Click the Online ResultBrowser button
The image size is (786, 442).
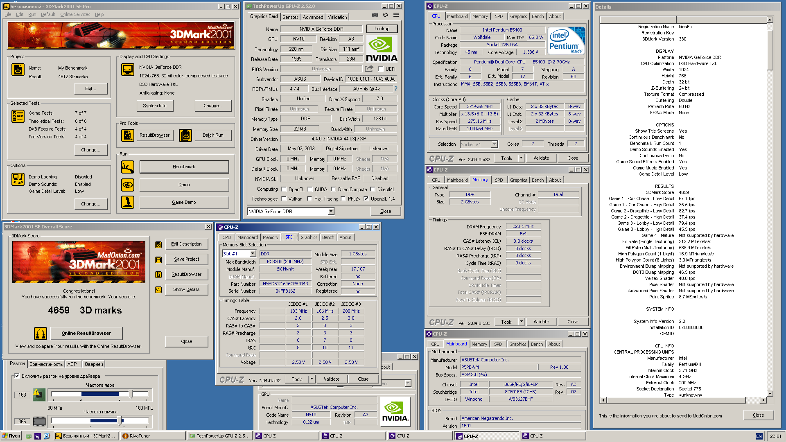(x=86, y=333)
